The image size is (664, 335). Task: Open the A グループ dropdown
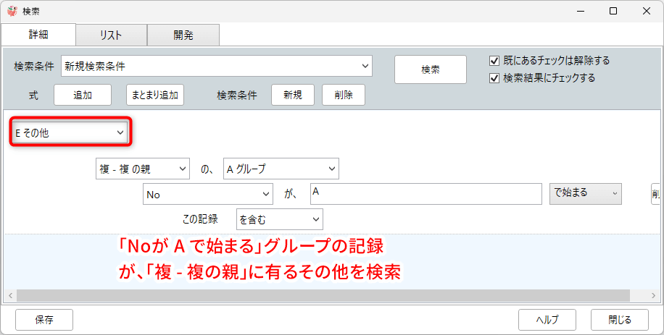tap(281, 169)
